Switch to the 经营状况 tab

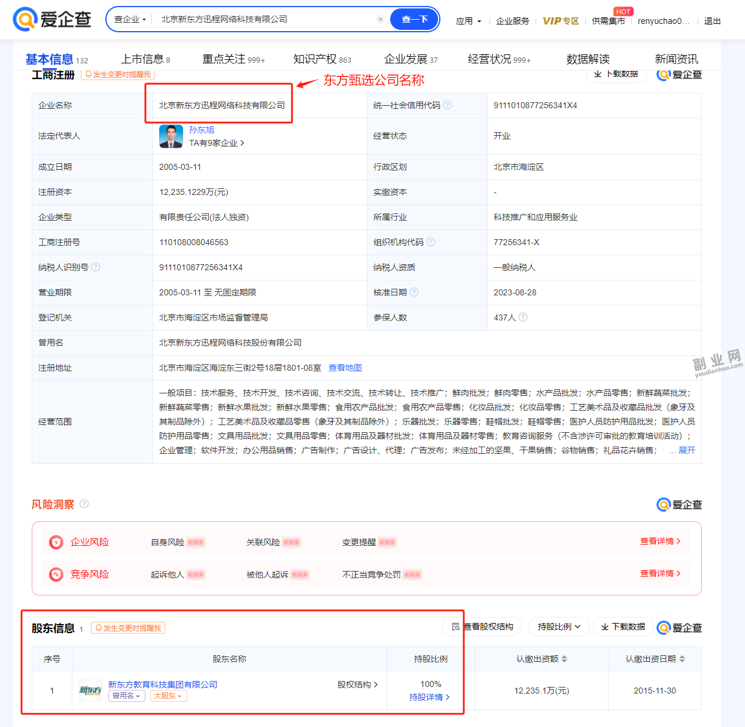coord(499,59)
